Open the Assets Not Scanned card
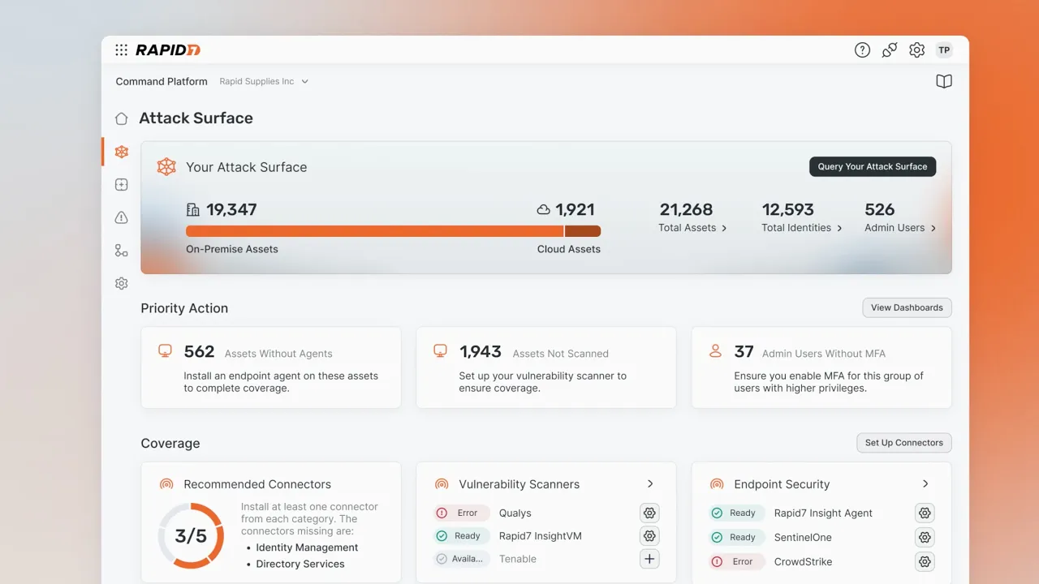This screenshot has width=1039, height=584. click(546, 367)
